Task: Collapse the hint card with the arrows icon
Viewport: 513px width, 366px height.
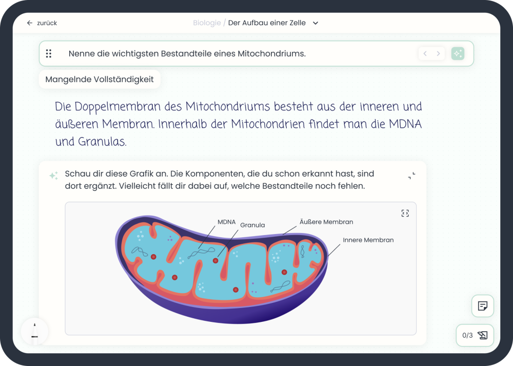Action: tap(411, 176)
